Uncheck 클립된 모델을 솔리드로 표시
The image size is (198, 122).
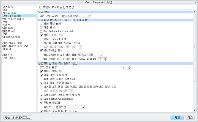(x=41, y=111)
